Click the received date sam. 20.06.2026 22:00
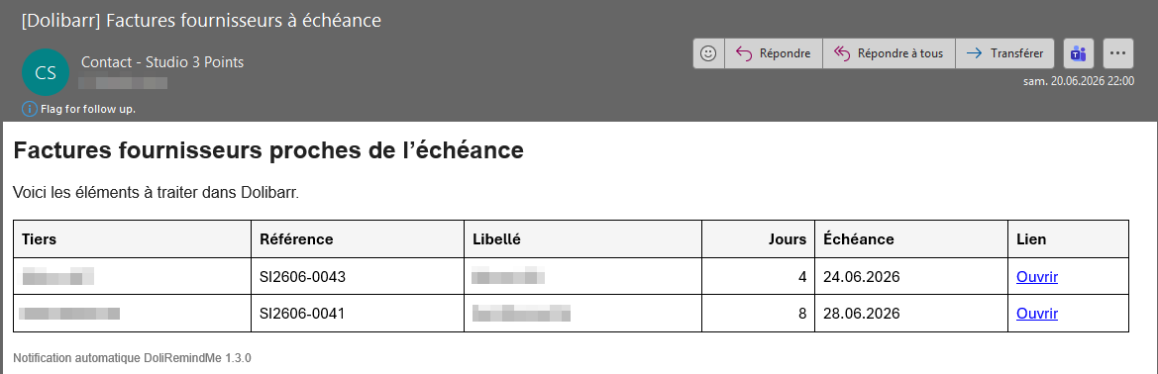 [1078, 81]
